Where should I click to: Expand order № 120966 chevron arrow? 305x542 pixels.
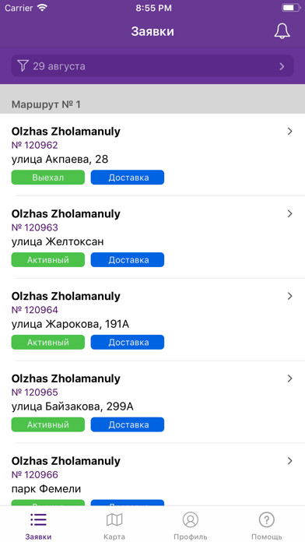pyautogui.click(x=289, y=461)
